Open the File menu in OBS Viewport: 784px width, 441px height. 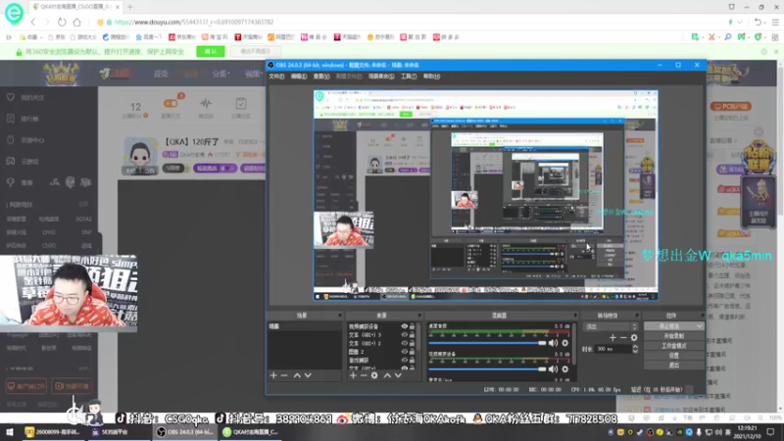tap(276, 76)
